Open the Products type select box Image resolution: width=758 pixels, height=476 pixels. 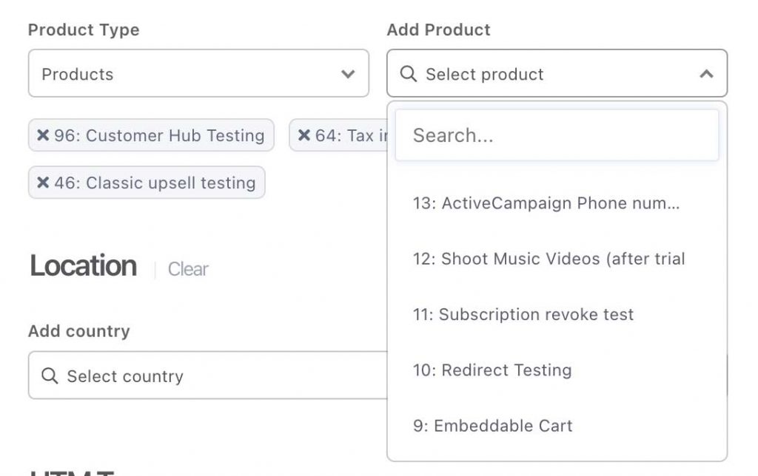tap(198, 73)
